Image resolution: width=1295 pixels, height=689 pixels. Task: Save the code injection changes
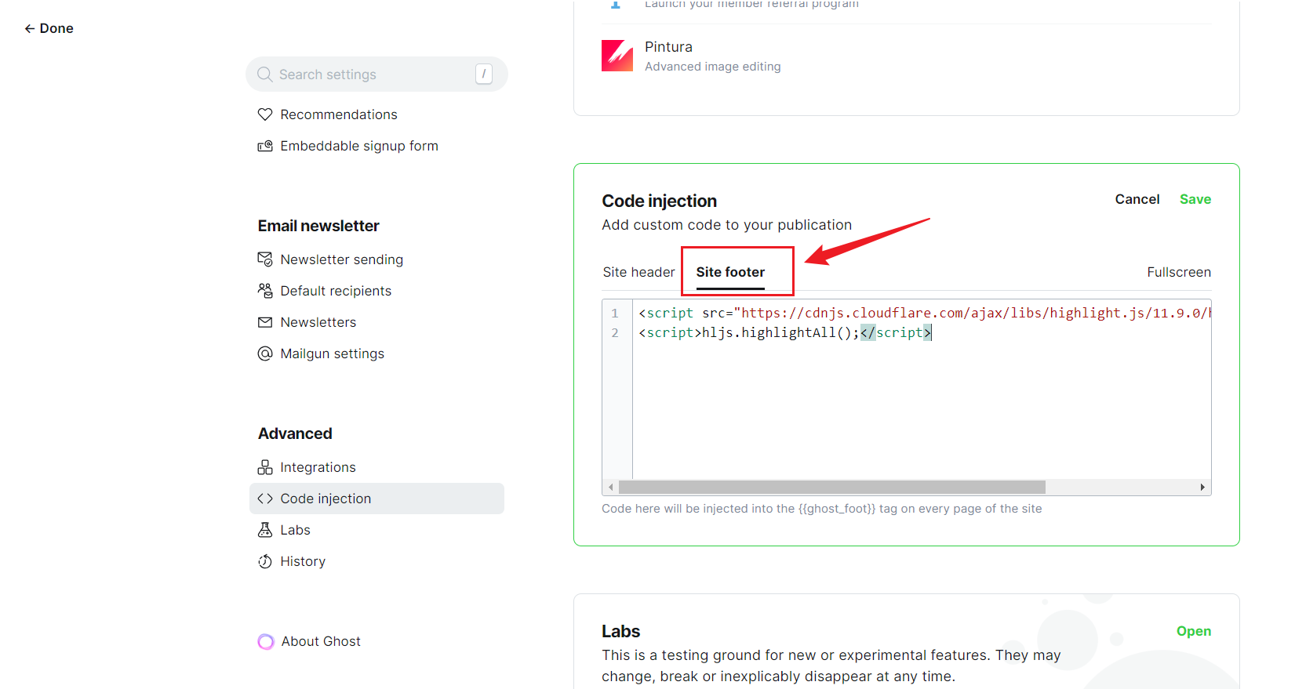coord(1195,199)
